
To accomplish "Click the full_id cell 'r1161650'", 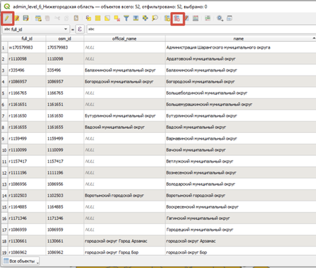I will point(27,116).
